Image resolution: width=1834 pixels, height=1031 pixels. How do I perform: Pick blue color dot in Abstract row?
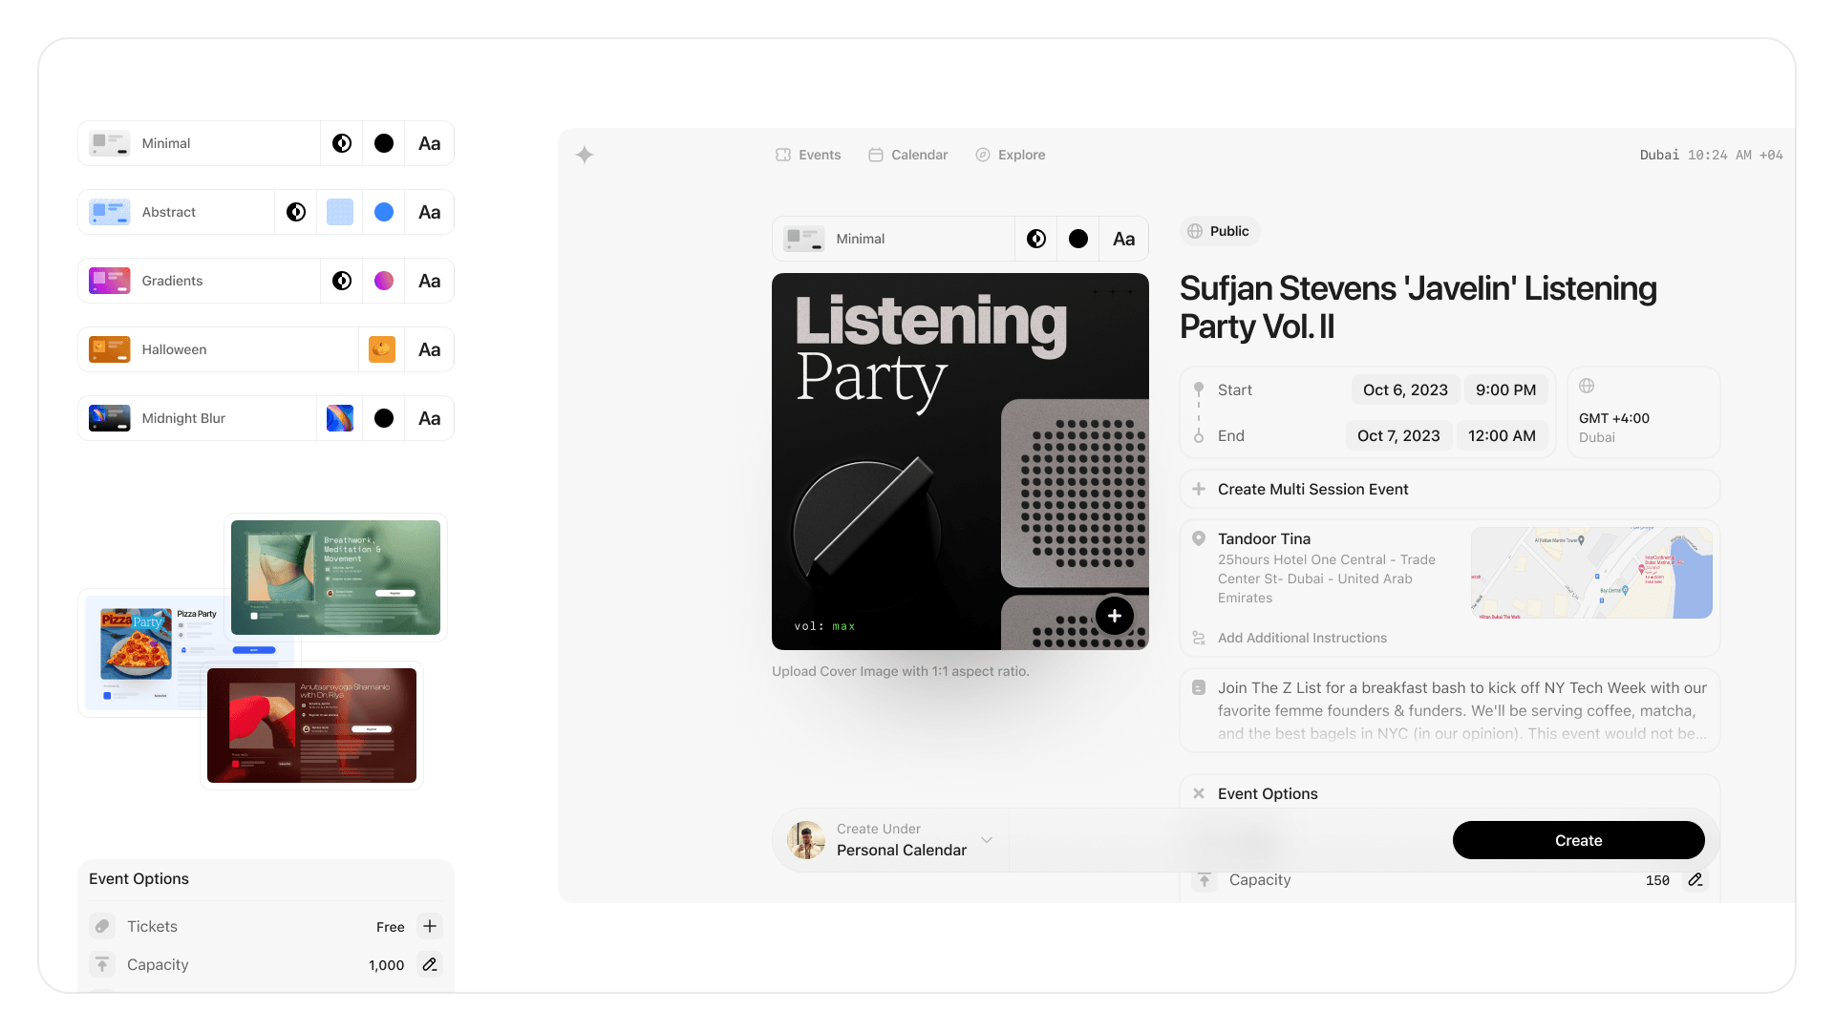(x=384, y=212)
